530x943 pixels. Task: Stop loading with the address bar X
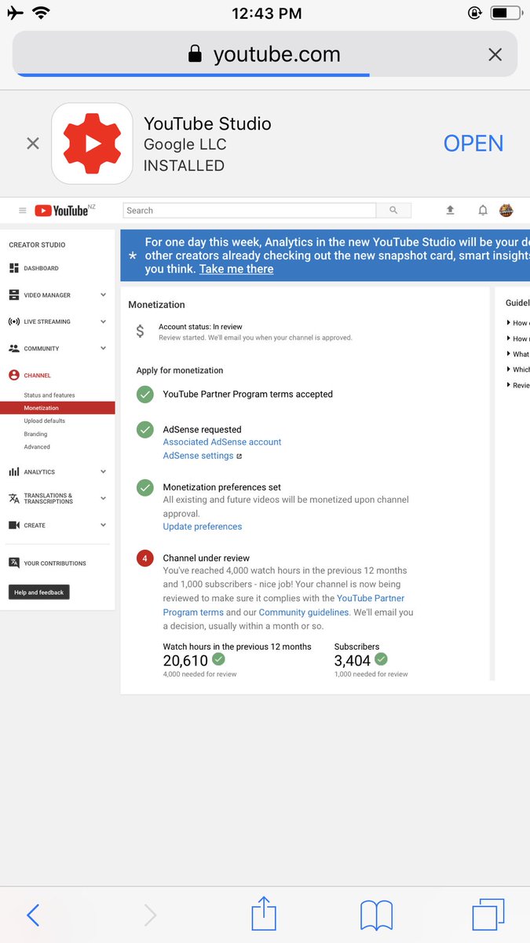(495, 54)
